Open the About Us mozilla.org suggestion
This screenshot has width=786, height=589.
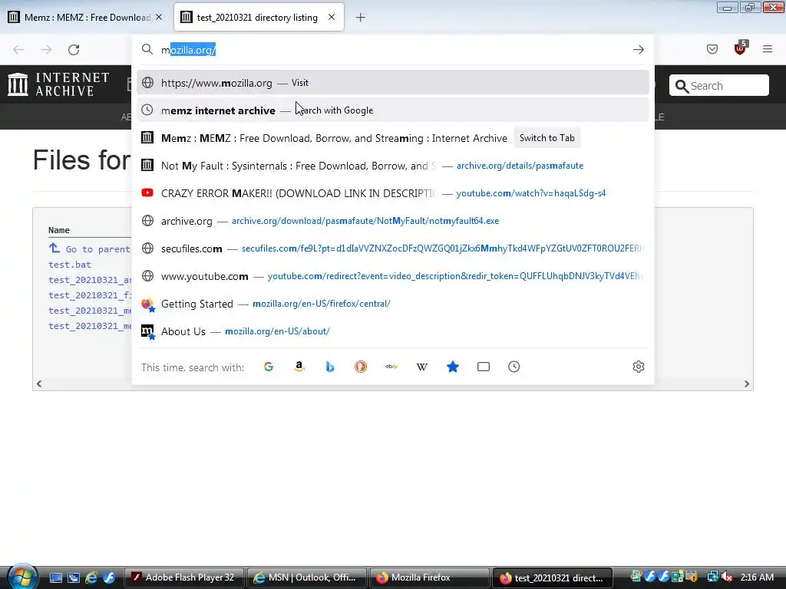(392, 331)
